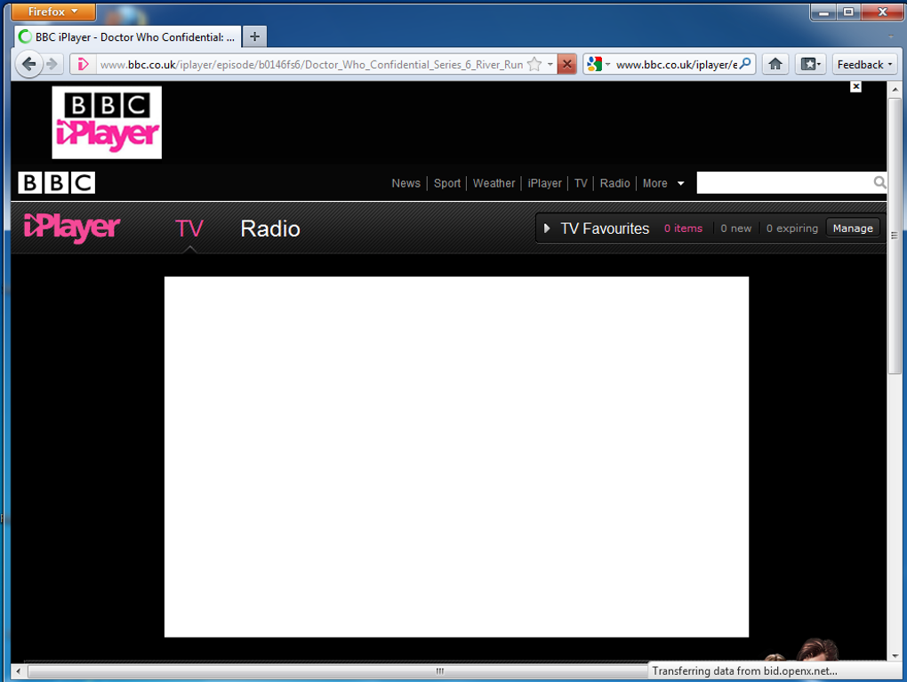Click the pink iPlayer logo

(72, 228)
